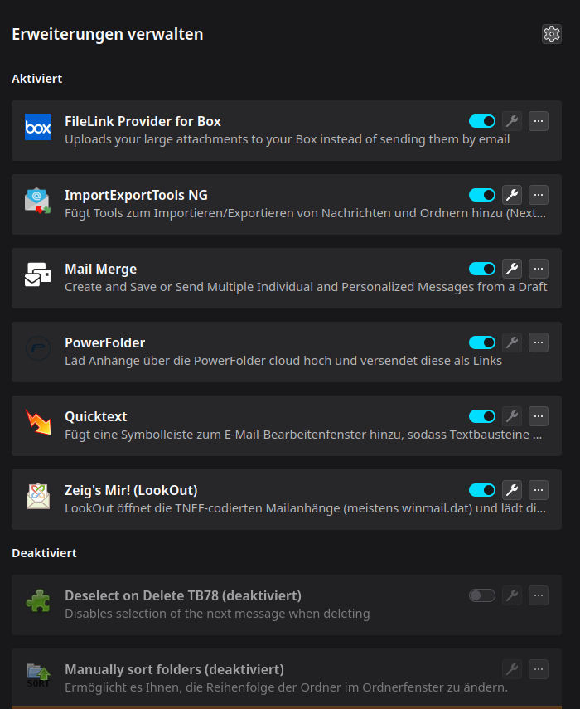The image size is (580, 709).
Task: Turn off the Quicktext extension toggle
Action: tap(482, 416)
